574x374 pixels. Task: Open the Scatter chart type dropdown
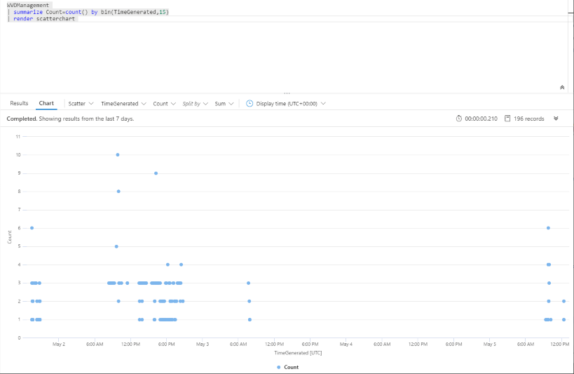pos(81,104)
